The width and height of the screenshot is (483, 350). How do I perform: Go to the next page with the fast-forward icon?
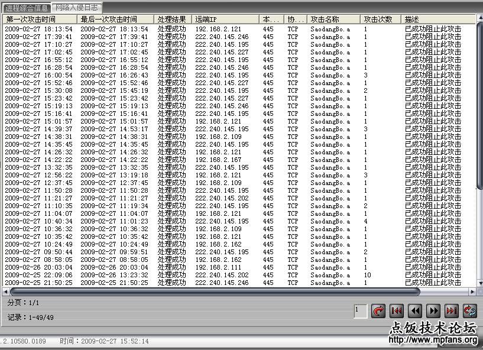433,311
